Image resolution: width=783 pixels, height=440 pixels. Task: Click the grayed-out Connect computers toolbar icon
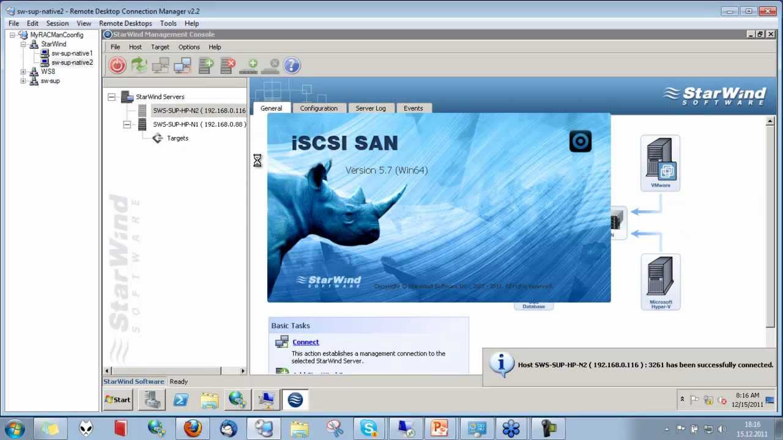coord(161,65)
